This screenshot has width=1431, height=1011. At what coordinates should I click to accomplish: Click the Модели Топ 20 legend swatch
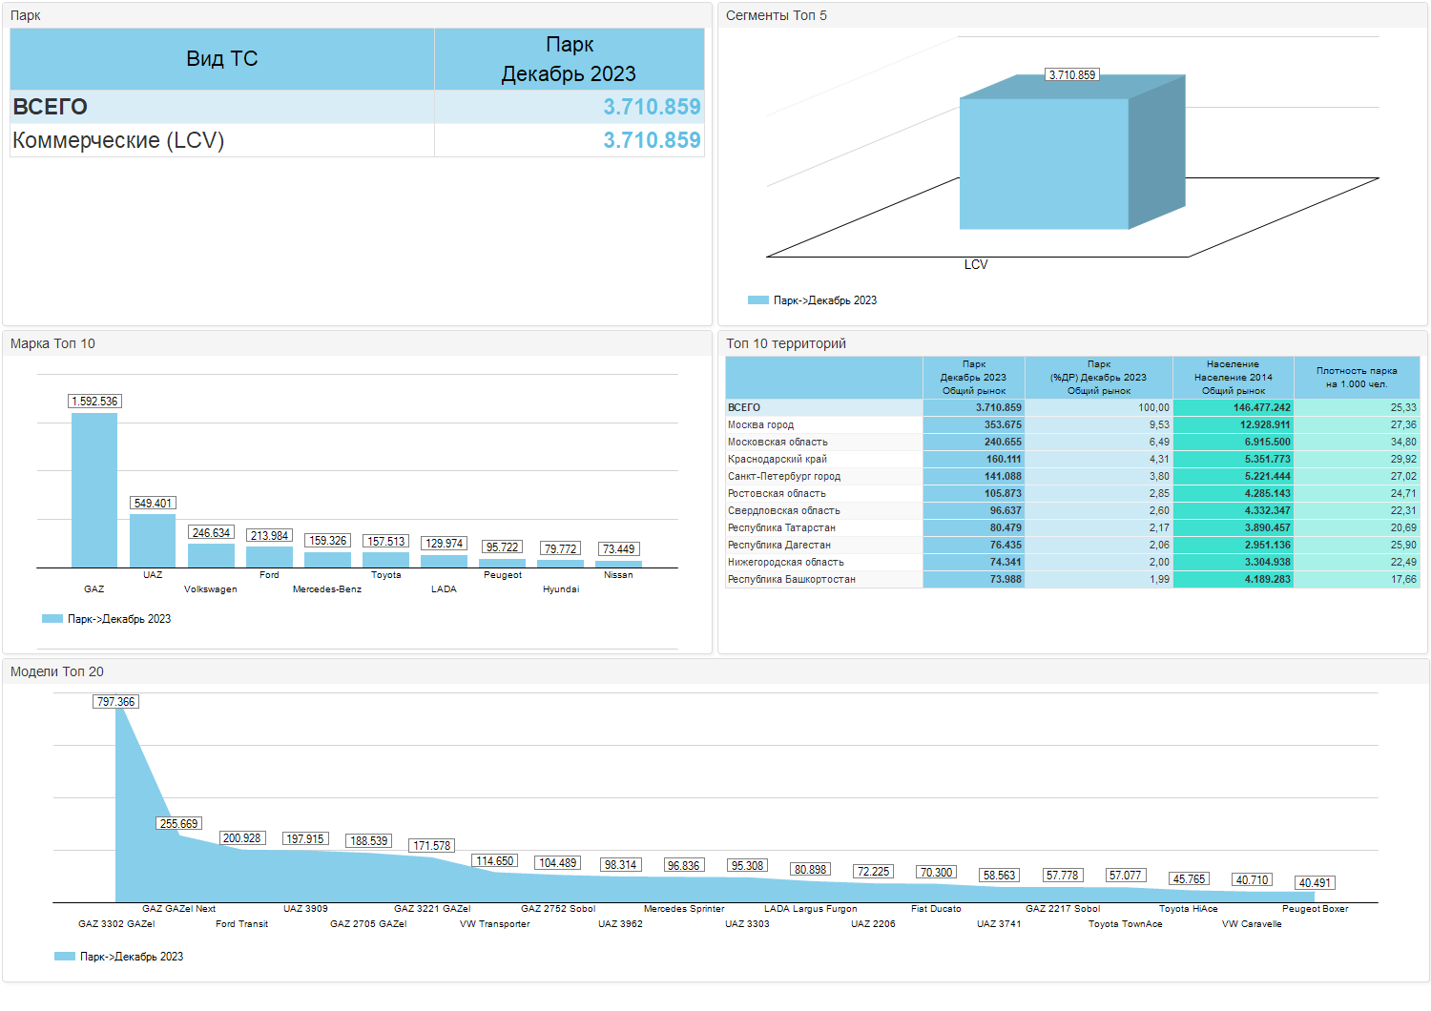tap(65, 957)
